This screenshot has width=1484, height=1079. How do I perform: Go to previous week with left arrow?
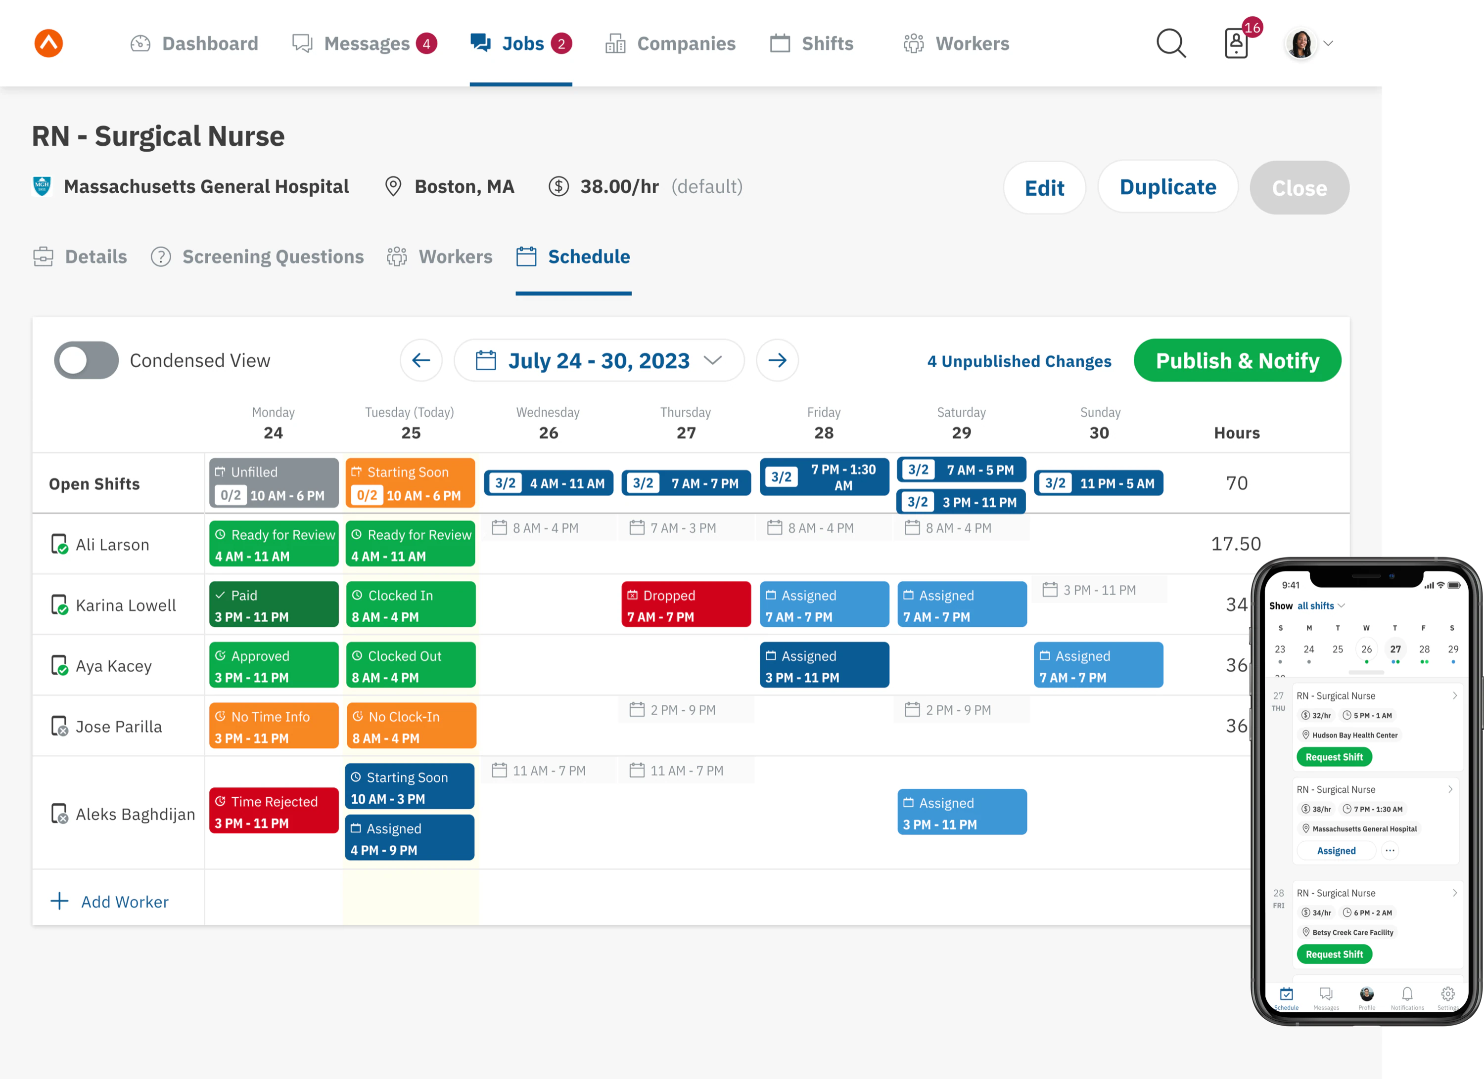pyautogui.click(x=421, y=360)
